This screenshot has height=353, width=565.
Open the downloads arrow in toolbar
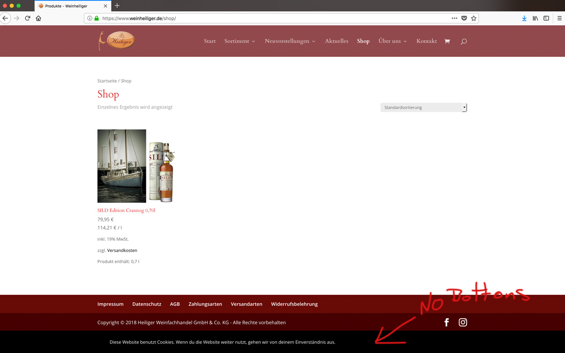[x=524, y=18]
